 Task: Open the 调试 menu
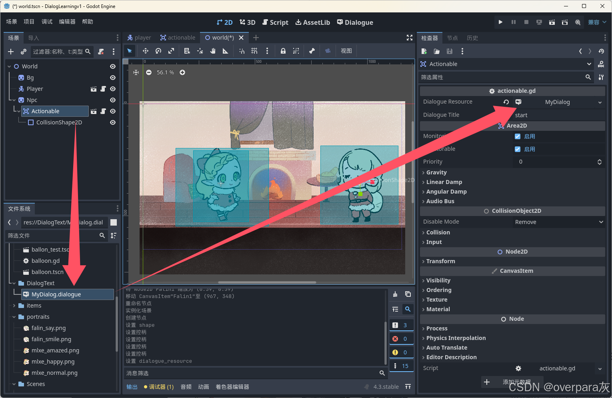(x=47, y=22)
